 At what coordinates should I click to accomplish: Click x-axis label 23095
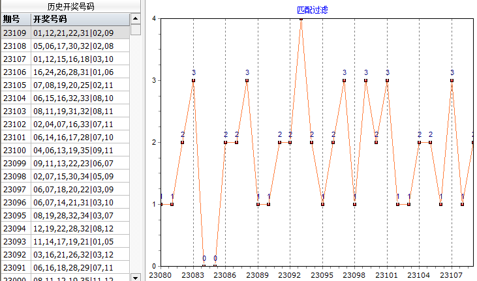[322, 275]
